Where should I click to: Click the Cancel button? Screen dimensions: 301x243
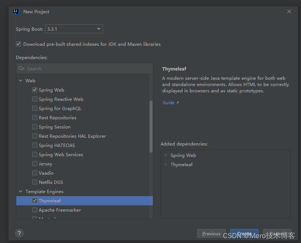pos(277,233)
